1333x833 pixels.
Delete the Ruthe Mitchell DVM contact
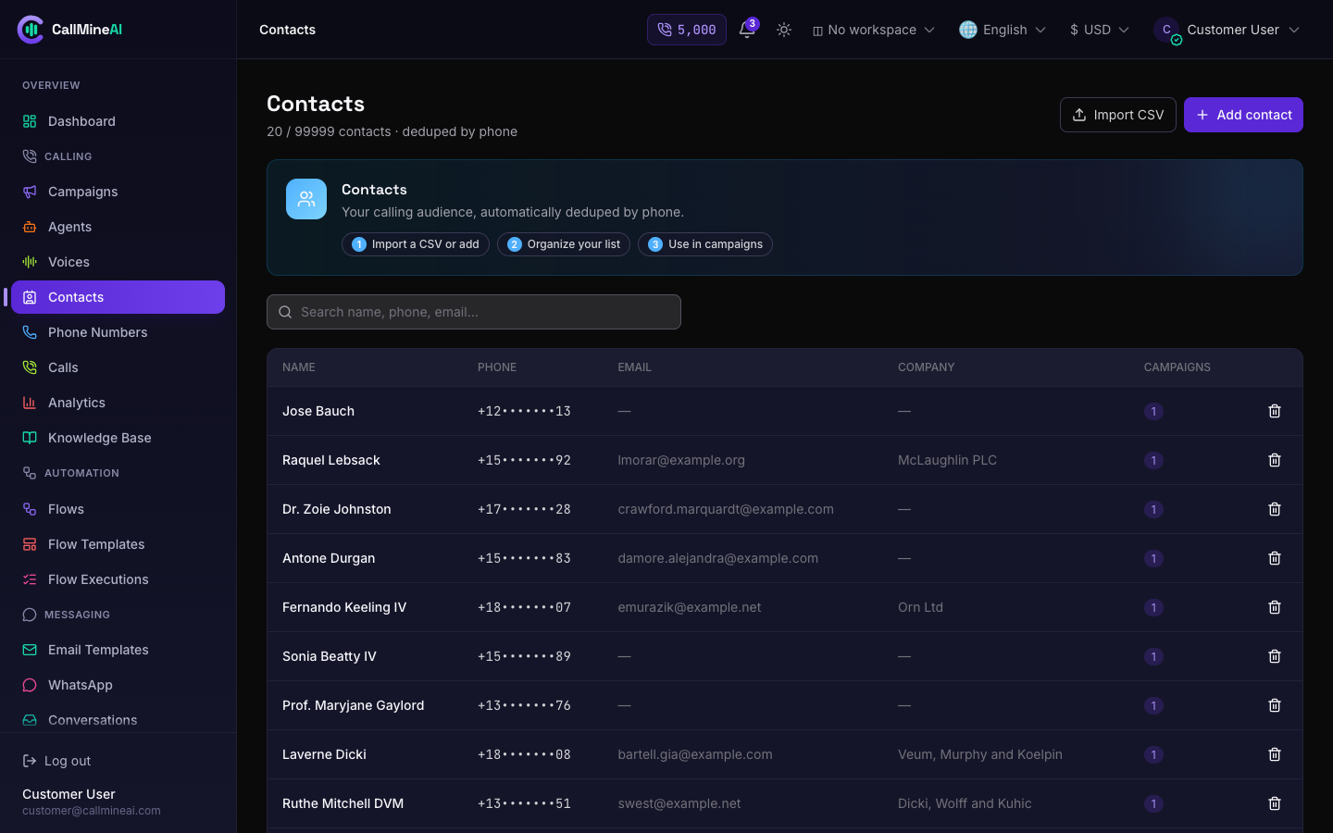[x=1275, y=803]
